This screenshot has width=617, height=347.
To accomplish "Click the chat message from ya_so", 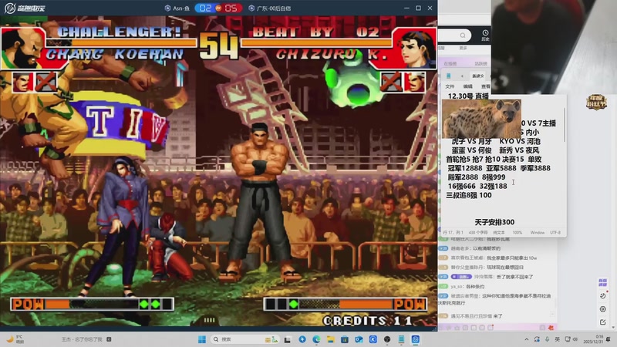I will click(x=467, y=286).
